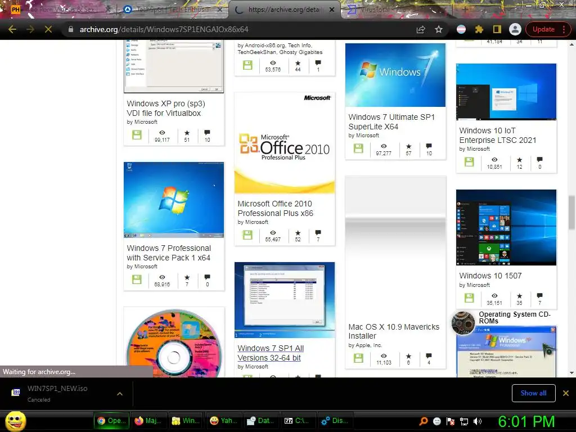The image size is (576, 432).
Task: Click the software icon under Mac OS X Mavericks
Action: click(358, 358)
